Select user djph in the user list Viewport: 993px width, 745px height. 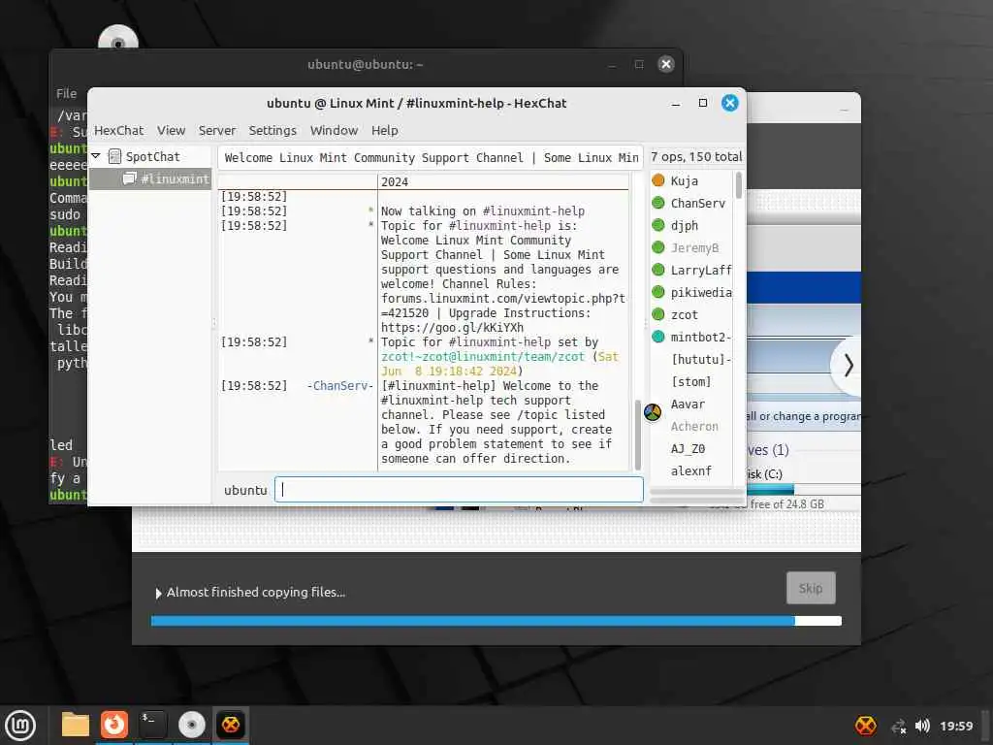[684, 225]
